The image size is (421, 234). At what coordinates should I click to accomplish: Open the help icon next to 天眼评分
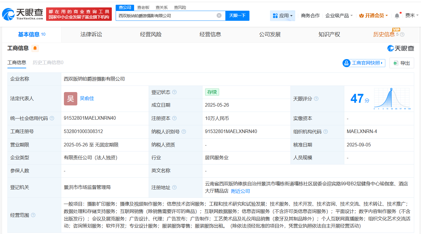316,99
